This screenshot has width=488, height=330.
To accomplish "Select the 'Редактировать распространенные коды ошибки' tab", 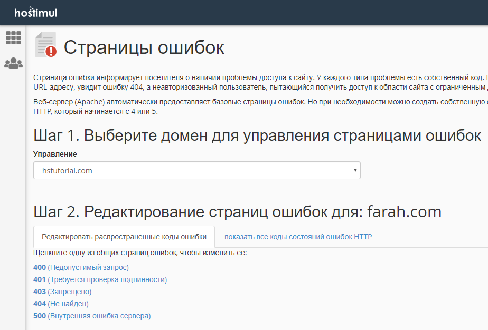I will point(124,237).
